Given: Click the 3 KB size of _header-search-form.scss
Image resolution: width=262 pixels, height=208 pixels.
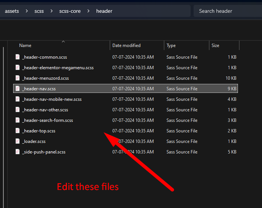Looking at the screenshot, I should pyautogui.click(x=232, y=120).
